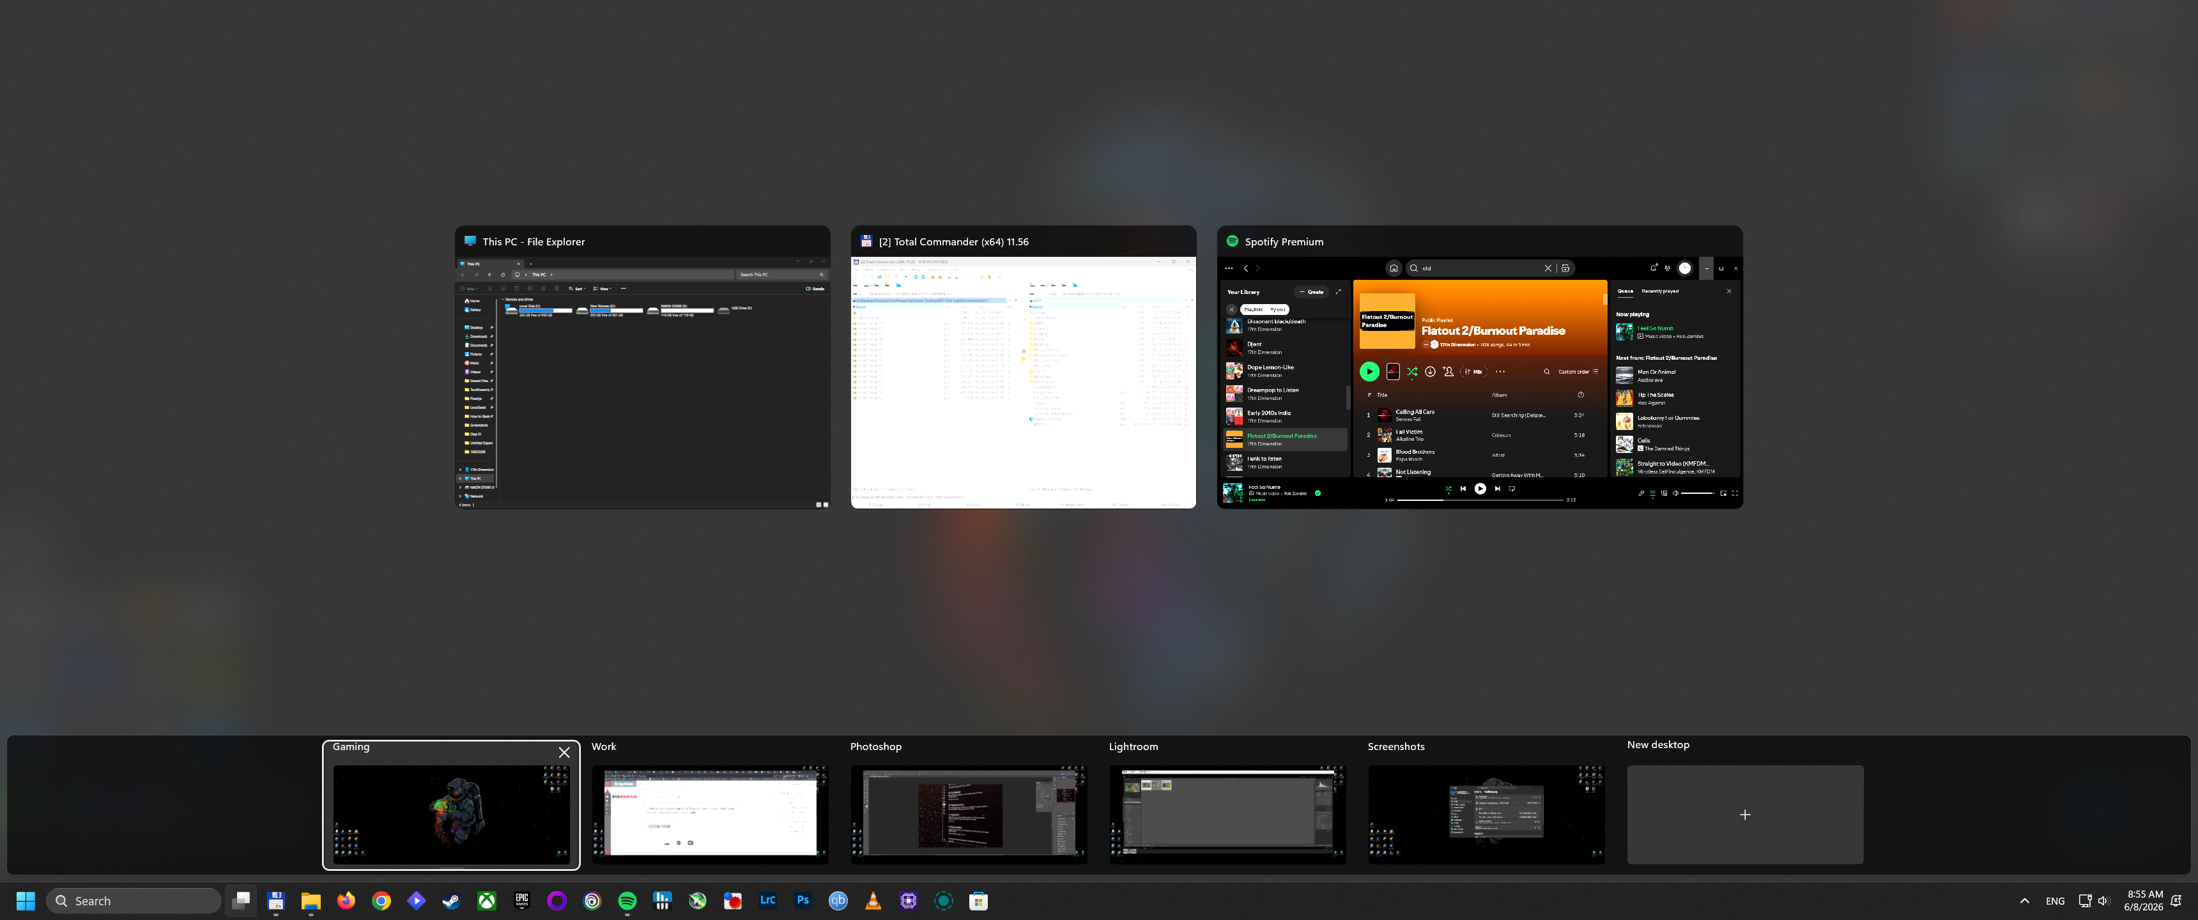Open the clock and date flyout
2198x920 pixels.
2144,900
